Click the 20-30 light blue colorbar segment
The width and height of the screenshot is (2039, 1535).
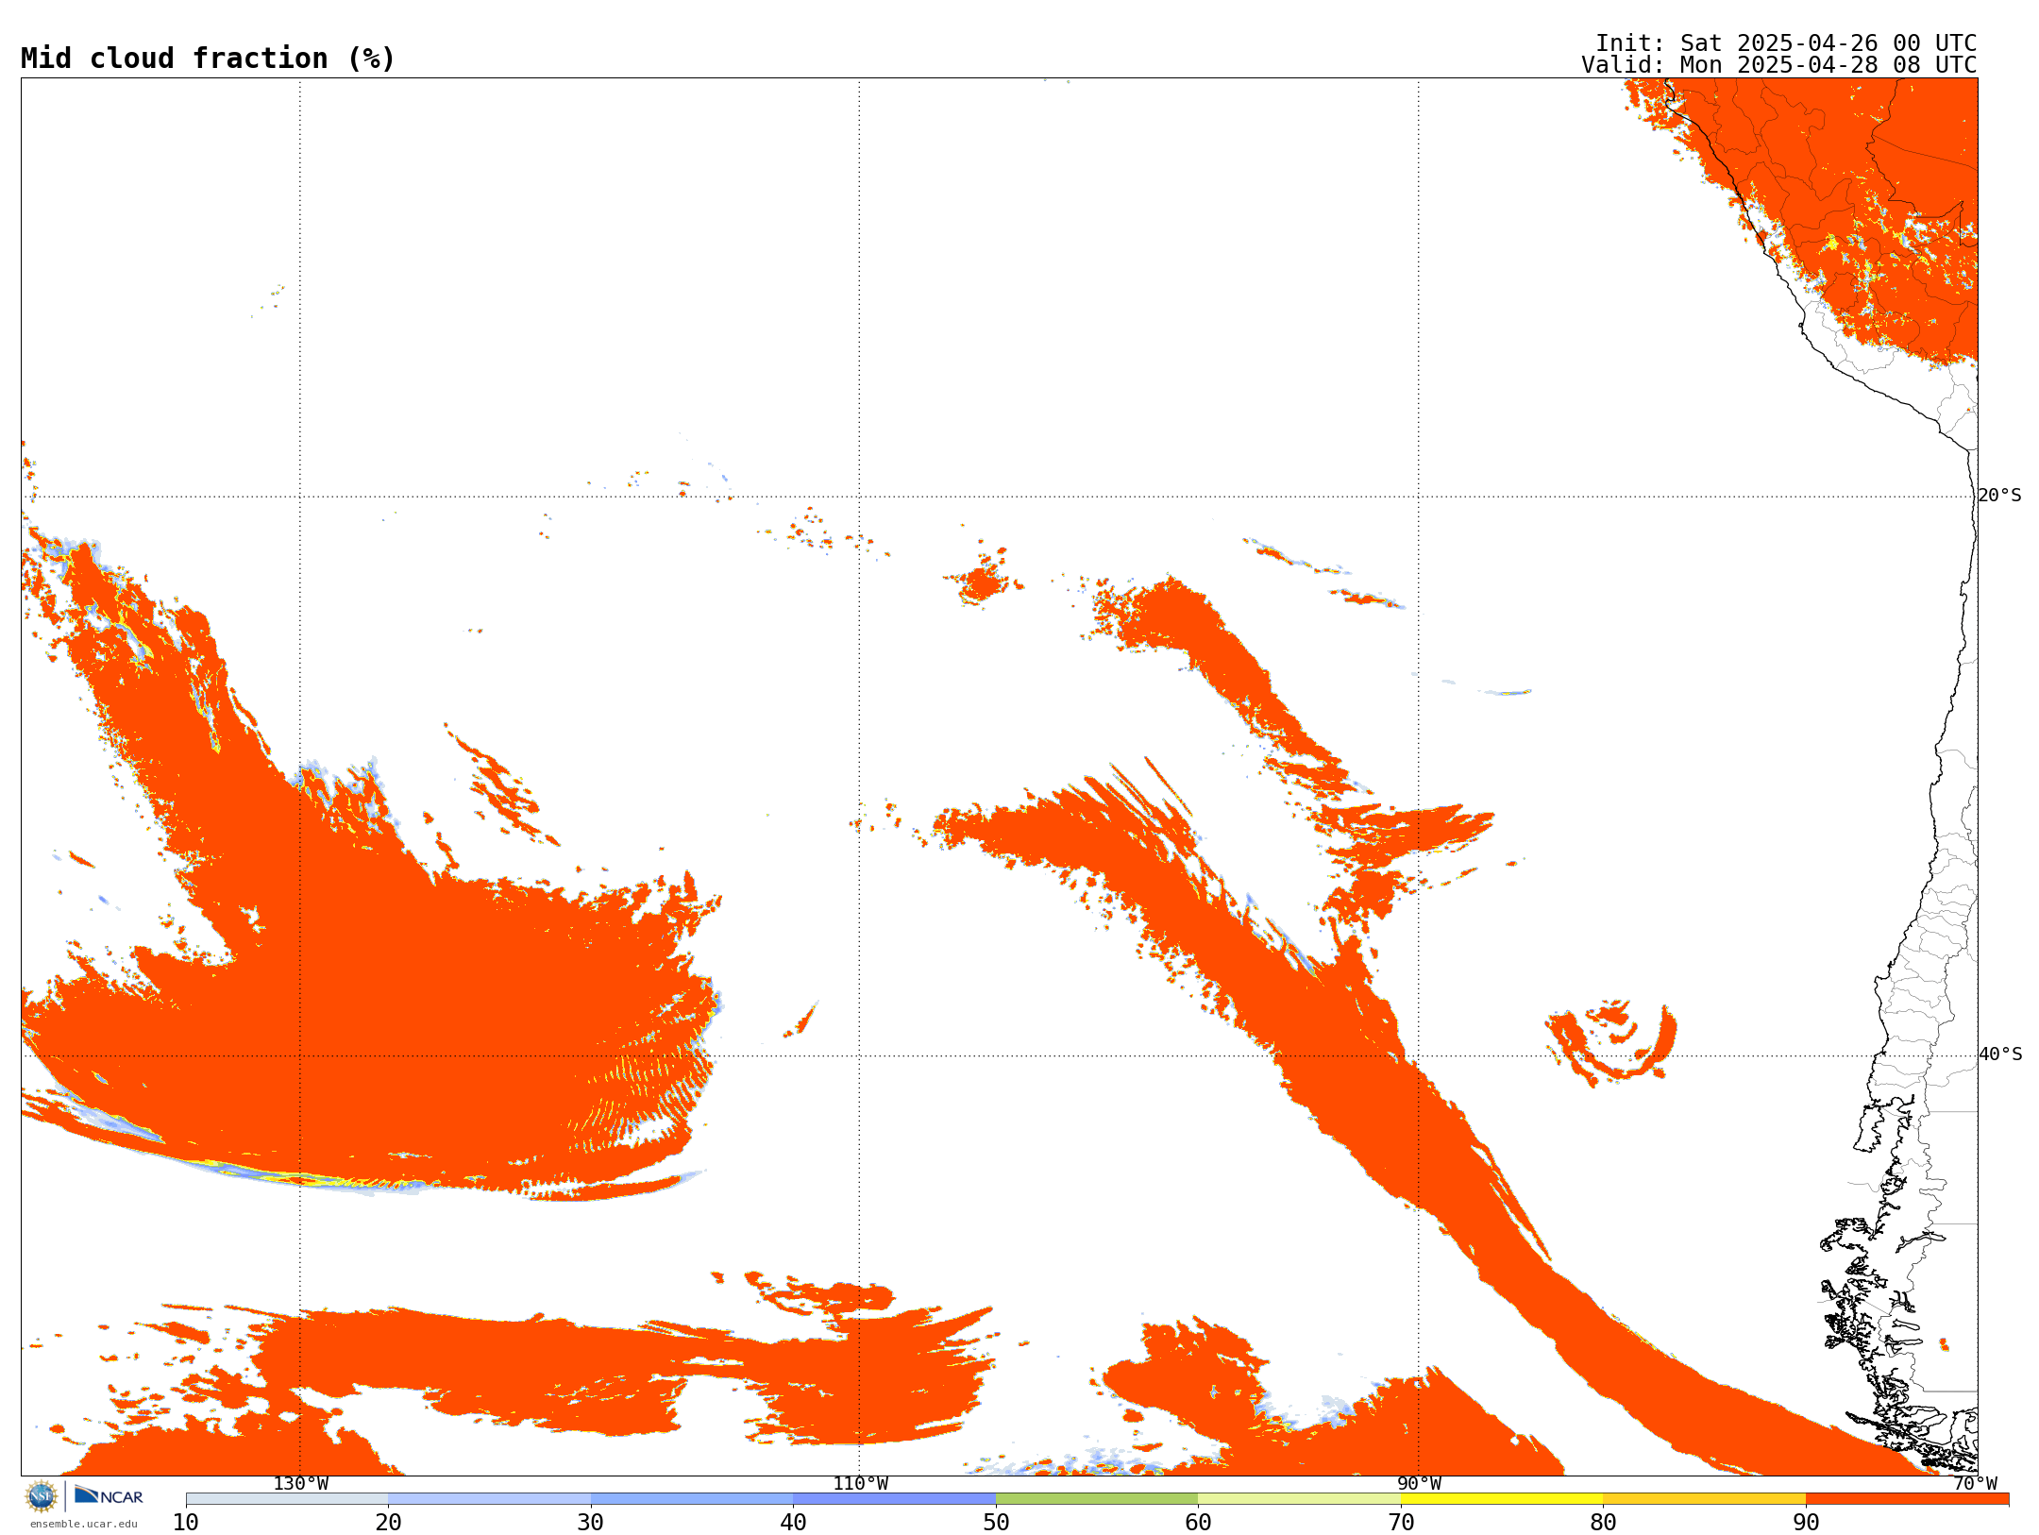coord(489,1499)
